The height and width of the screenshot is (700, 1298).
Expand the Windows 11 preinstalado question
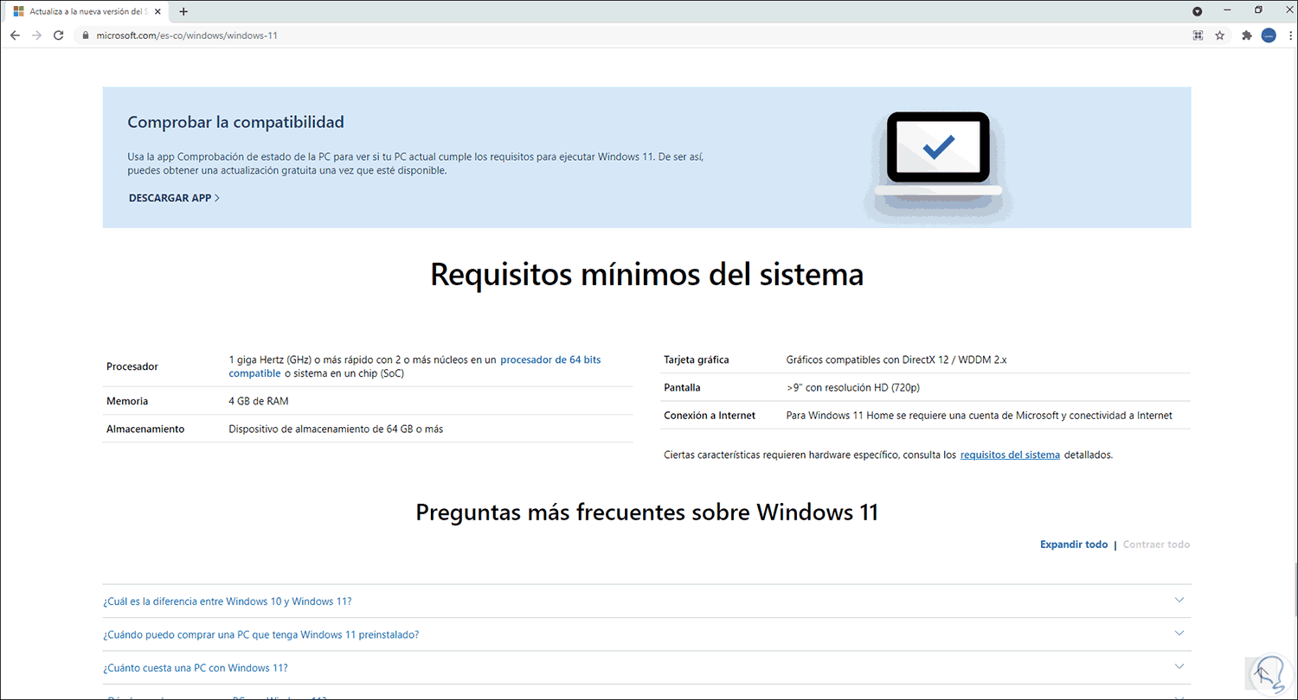point(646,634)
